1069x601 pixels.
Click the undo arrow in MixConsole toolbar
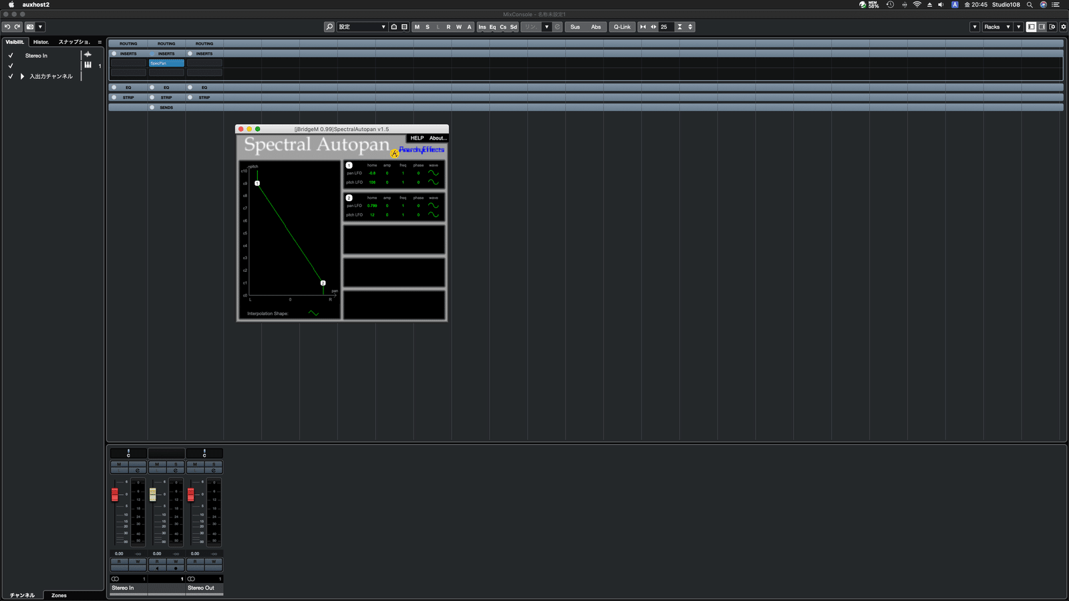coord(7,27)
